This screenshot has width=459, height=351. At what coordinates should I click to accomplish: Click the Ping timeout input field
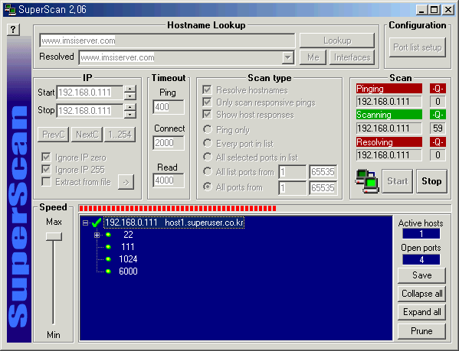(x=169, y=107)
